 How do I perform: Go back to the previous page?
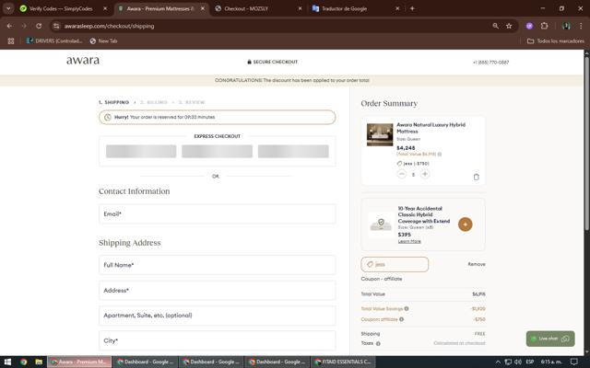coord(9,26)
